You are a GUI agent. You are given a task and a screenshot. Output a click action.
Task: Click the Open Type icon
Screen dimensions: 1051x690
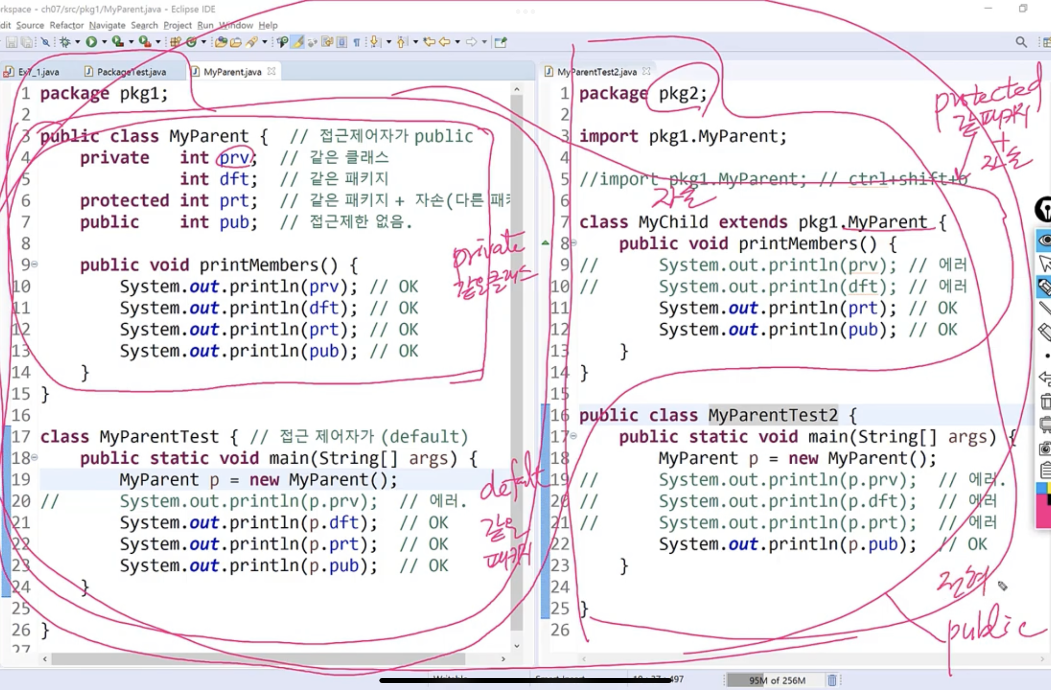point(221,42)
